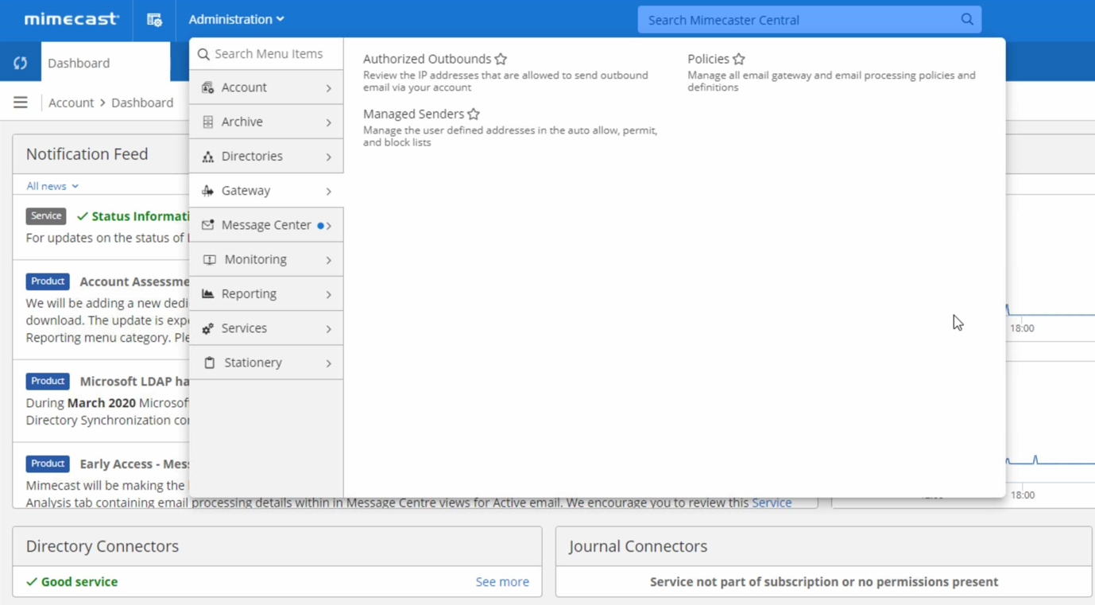The image size is (1095, 605).
Task: Click the Reporting chart icon
Action: coord(208,294)
